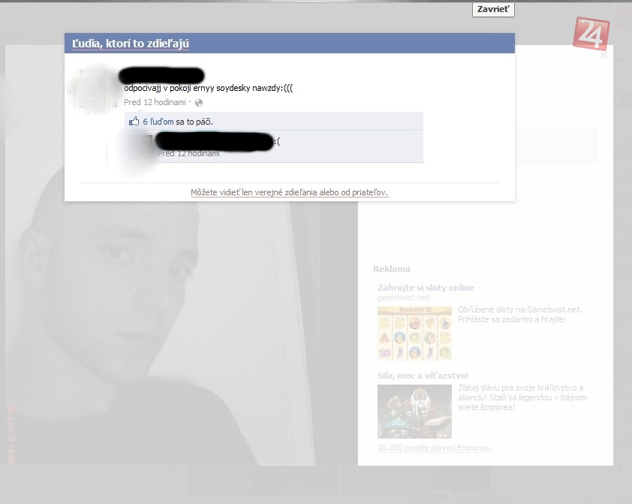Click the blurred commenter avatar in the comment

click(140, 146)
